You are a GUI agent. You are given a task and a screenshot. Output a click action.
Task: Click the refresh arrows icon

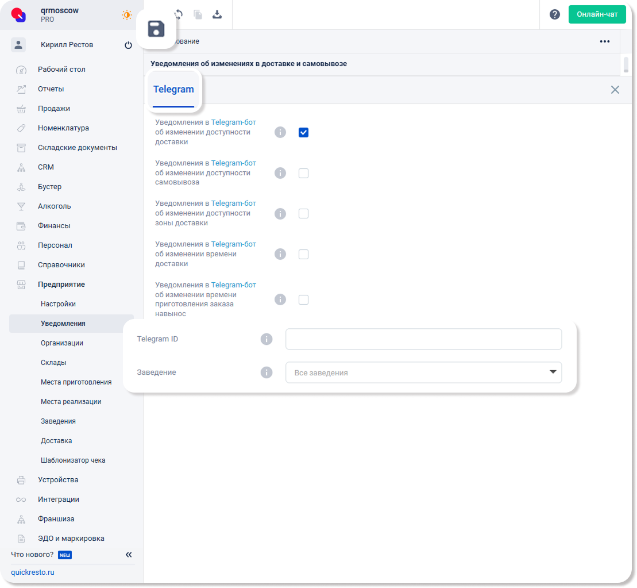179,14
